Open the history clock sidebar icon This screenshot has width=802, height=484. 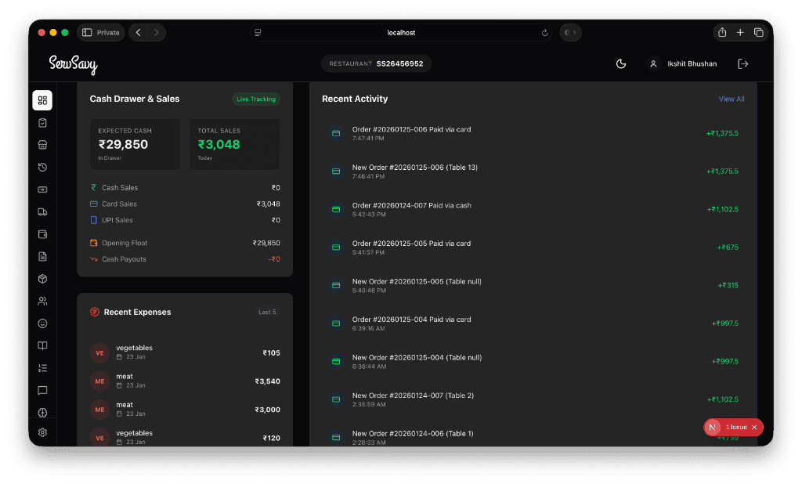click(42, 167)
